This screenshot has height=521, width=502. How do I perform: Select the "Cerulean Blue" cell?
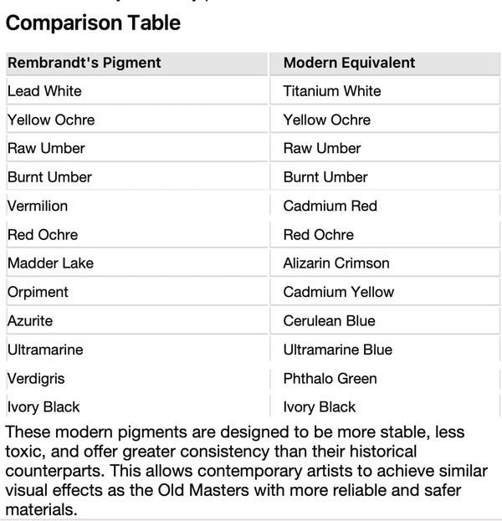[x=330, y=321]
